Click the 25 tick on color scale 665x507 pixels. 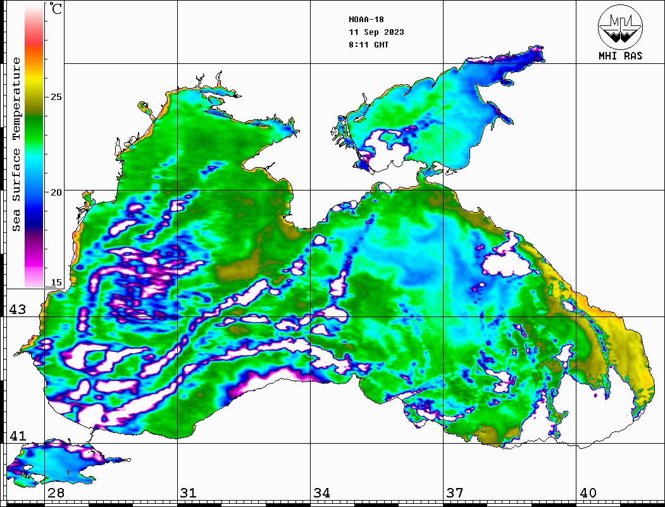click(x=56, y=97)
